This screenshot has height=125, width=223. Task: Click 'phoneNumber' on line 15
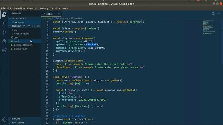click(64, 67)
